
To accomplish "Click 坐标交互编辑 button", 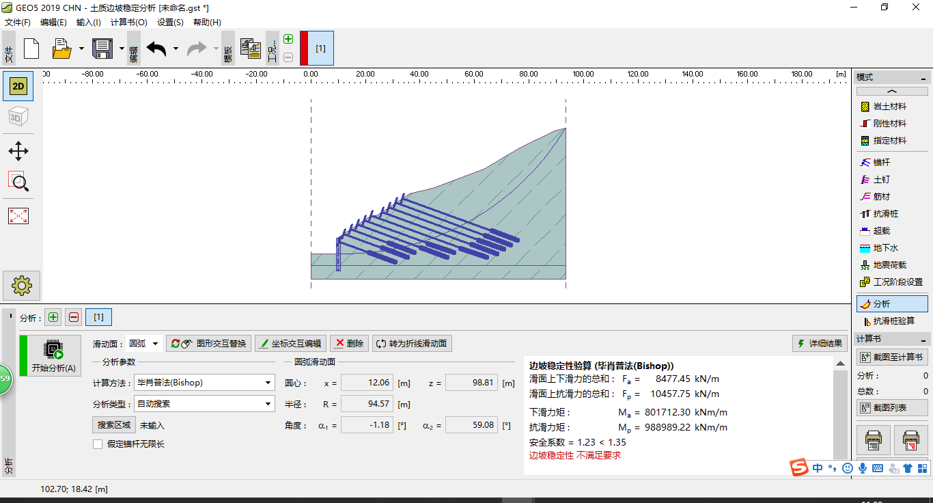I will 290,344.
